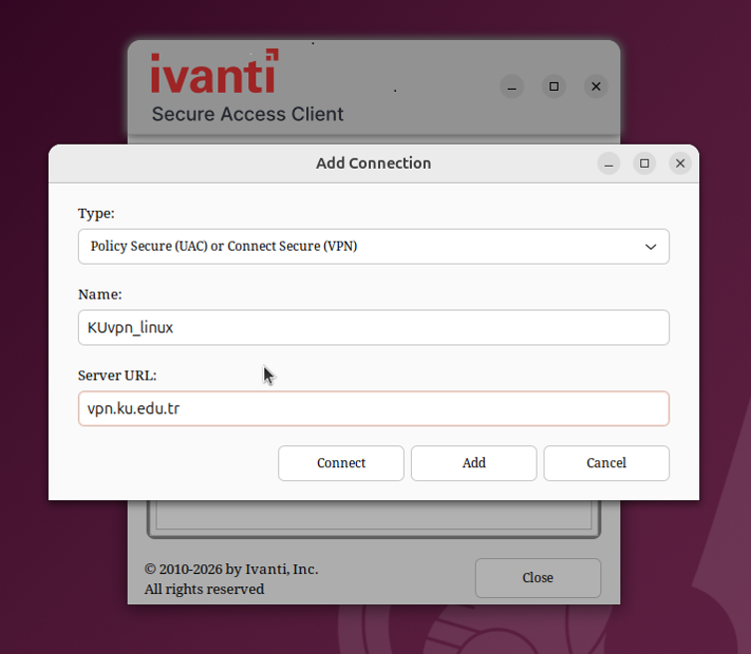Viewport: 752px width, 655px height.
Task: Click the Server URL label
Action: [x=118, y=375]
